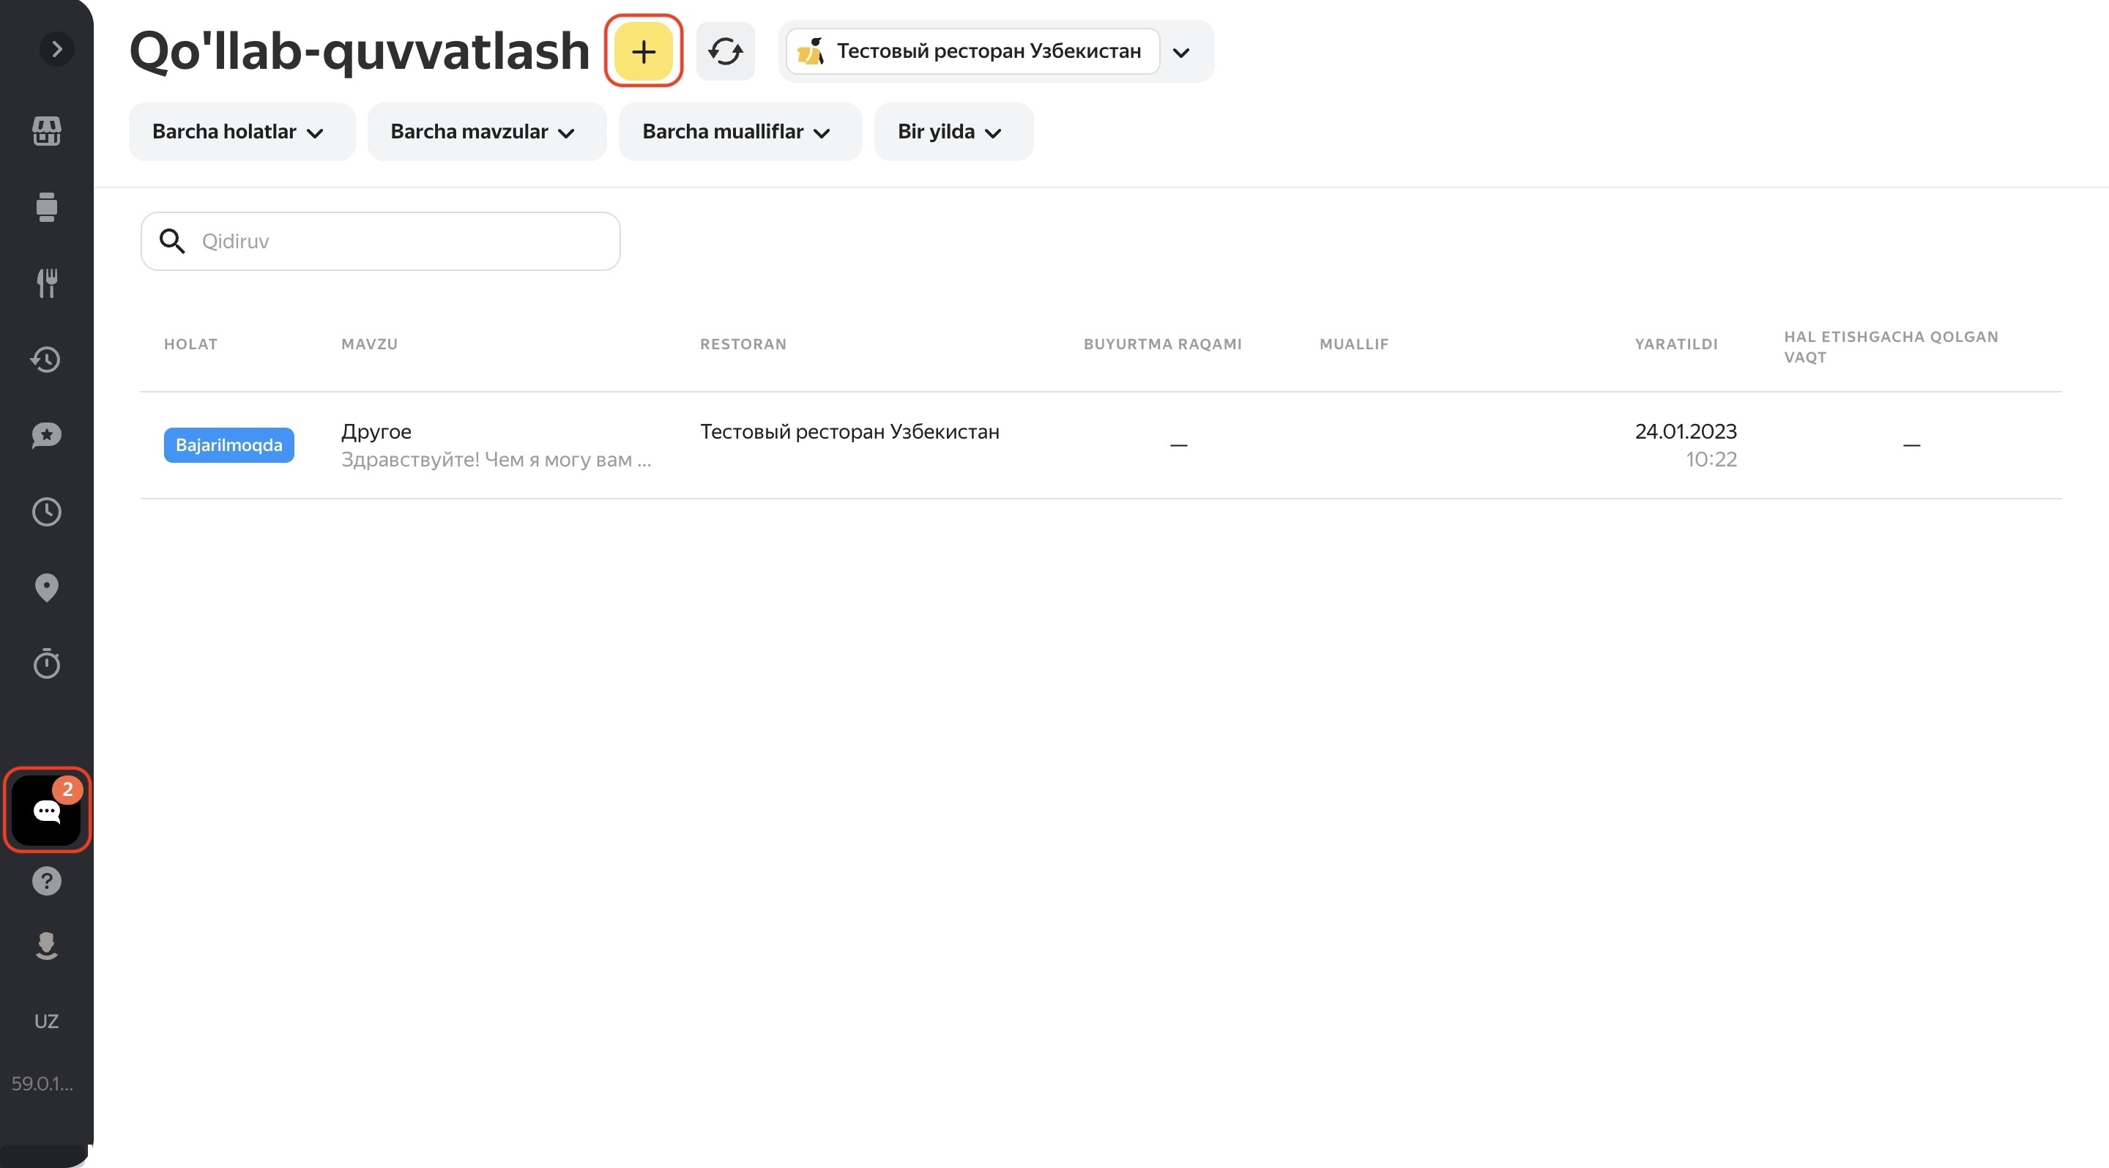2109x1168 pixels.
Task: Click the Bajarilmoqda status badge
Action: tap(229, 445)
